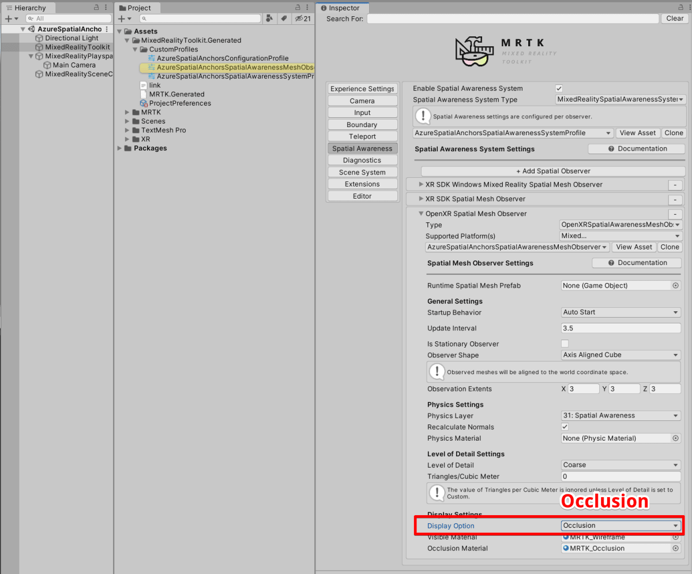
Task: Expand the TextMesh Pro folder
Action: (x=128, y=130)
